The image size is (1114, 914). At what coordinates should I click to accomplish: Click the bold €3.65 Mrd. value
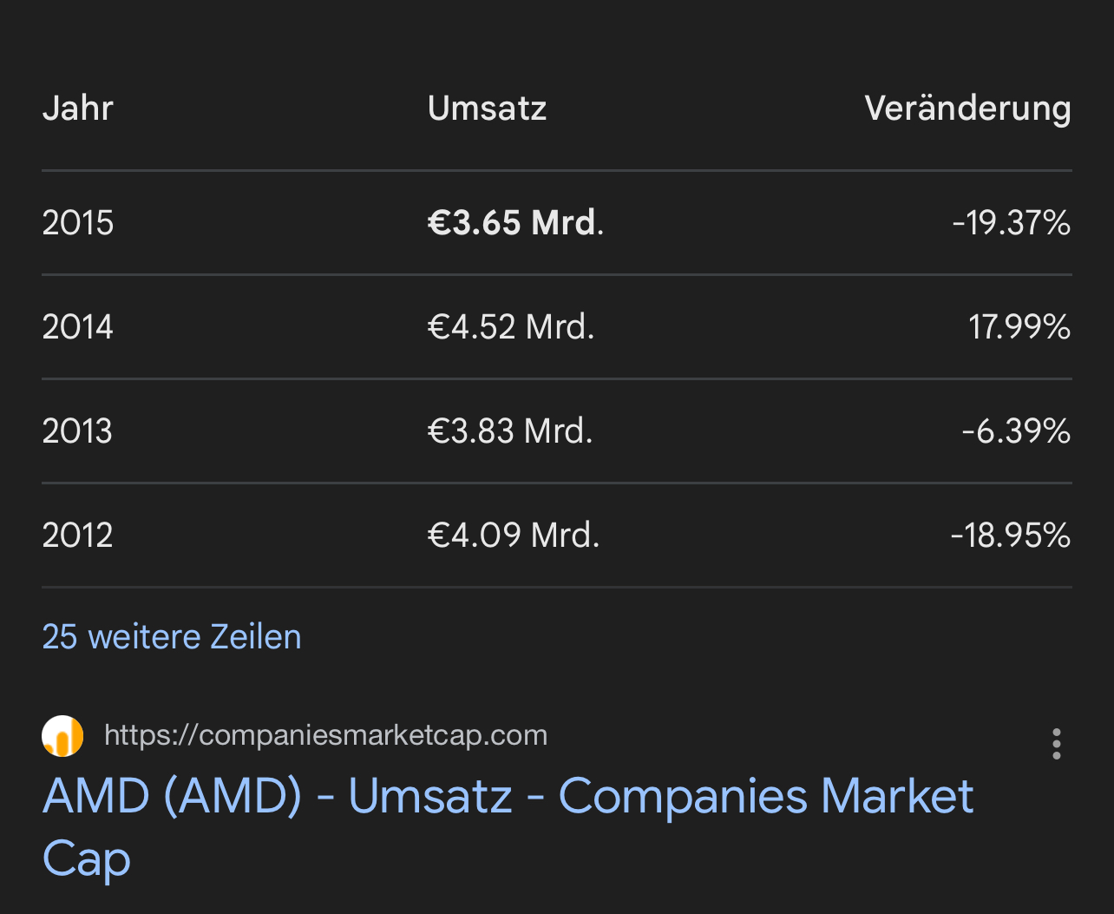pos(515,223)
